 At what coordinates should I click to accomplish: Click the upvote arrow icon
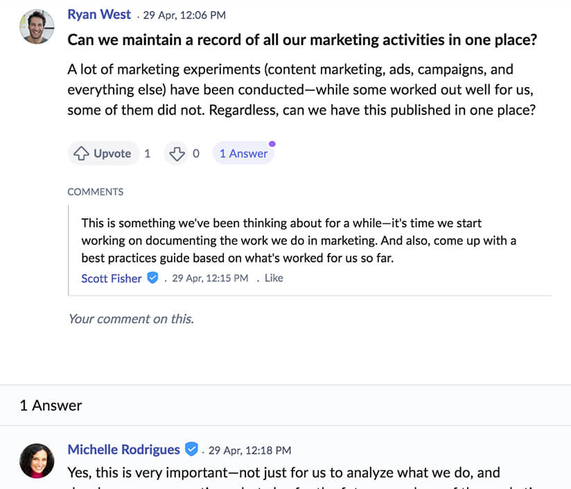click(x=81, y=153)
